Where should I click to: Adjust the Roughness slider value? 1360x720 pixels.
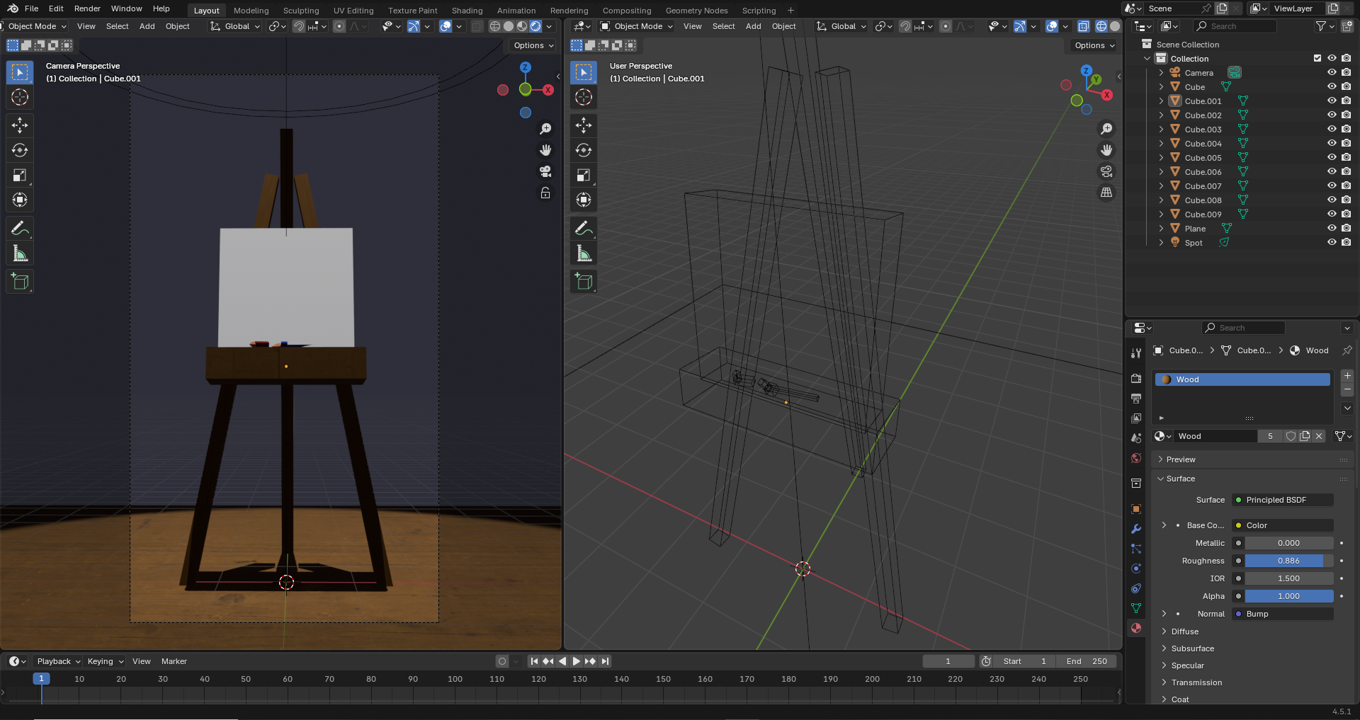1289,561
